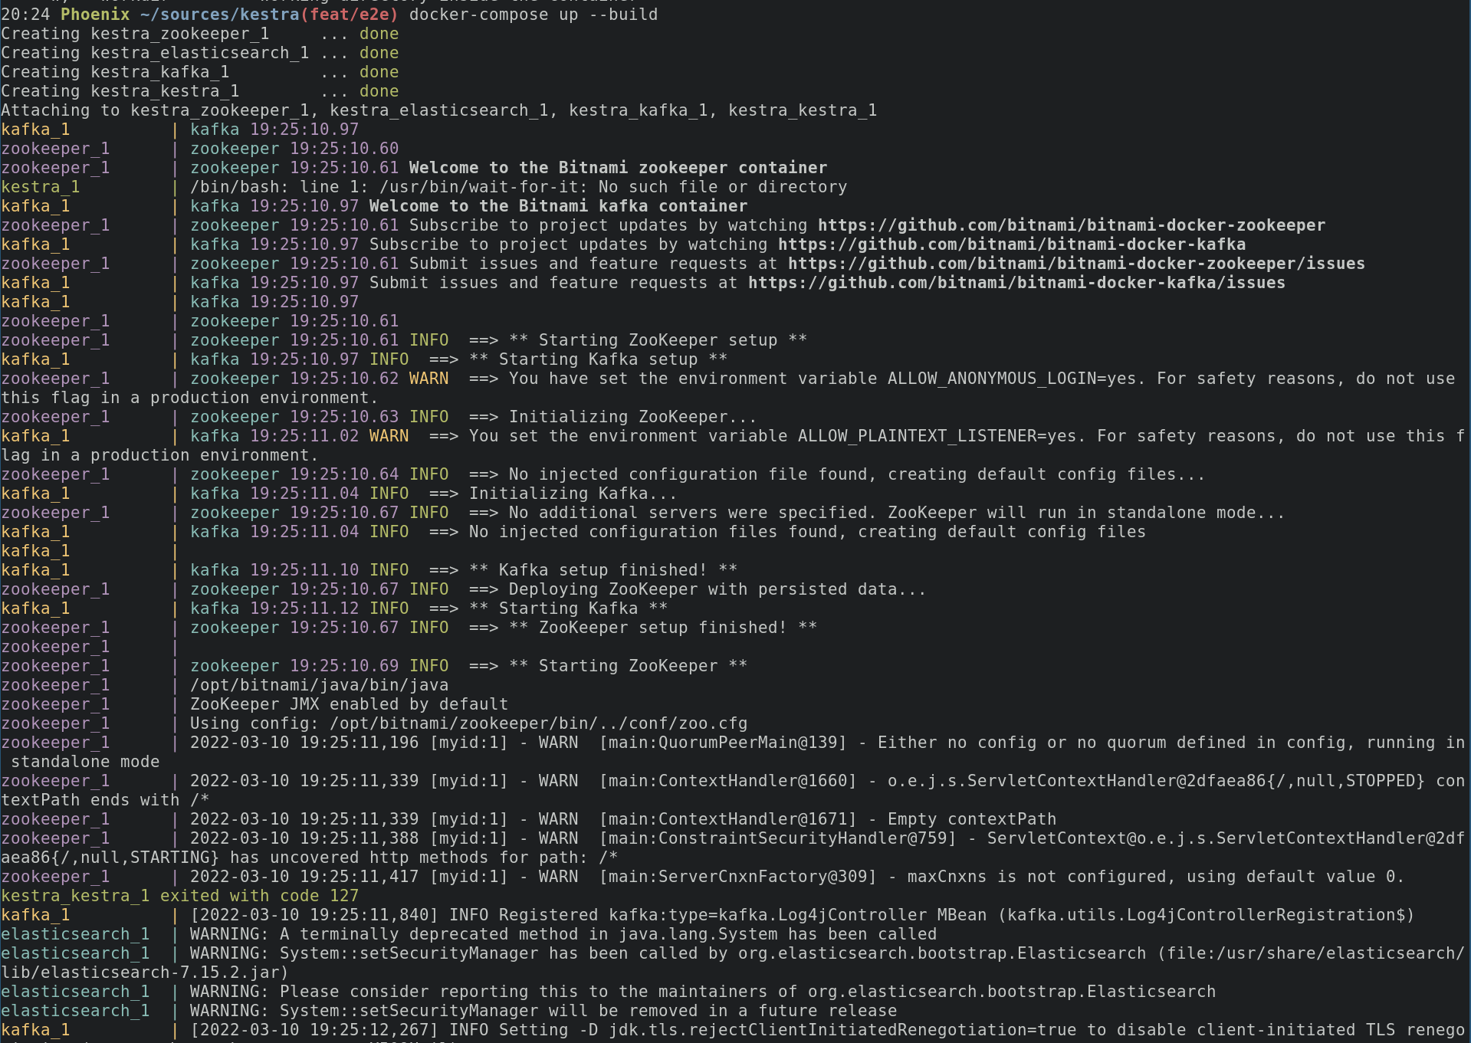Click the 'Attaching to' word in output
The width and height of the screenshot is (1471, 1043).
(61, 110)
